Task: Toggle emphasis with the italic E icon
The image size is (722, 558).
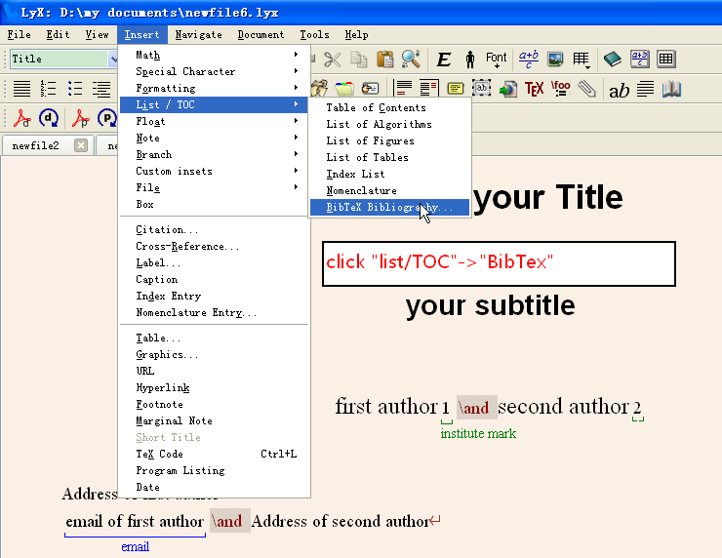Action: point(443,60)
